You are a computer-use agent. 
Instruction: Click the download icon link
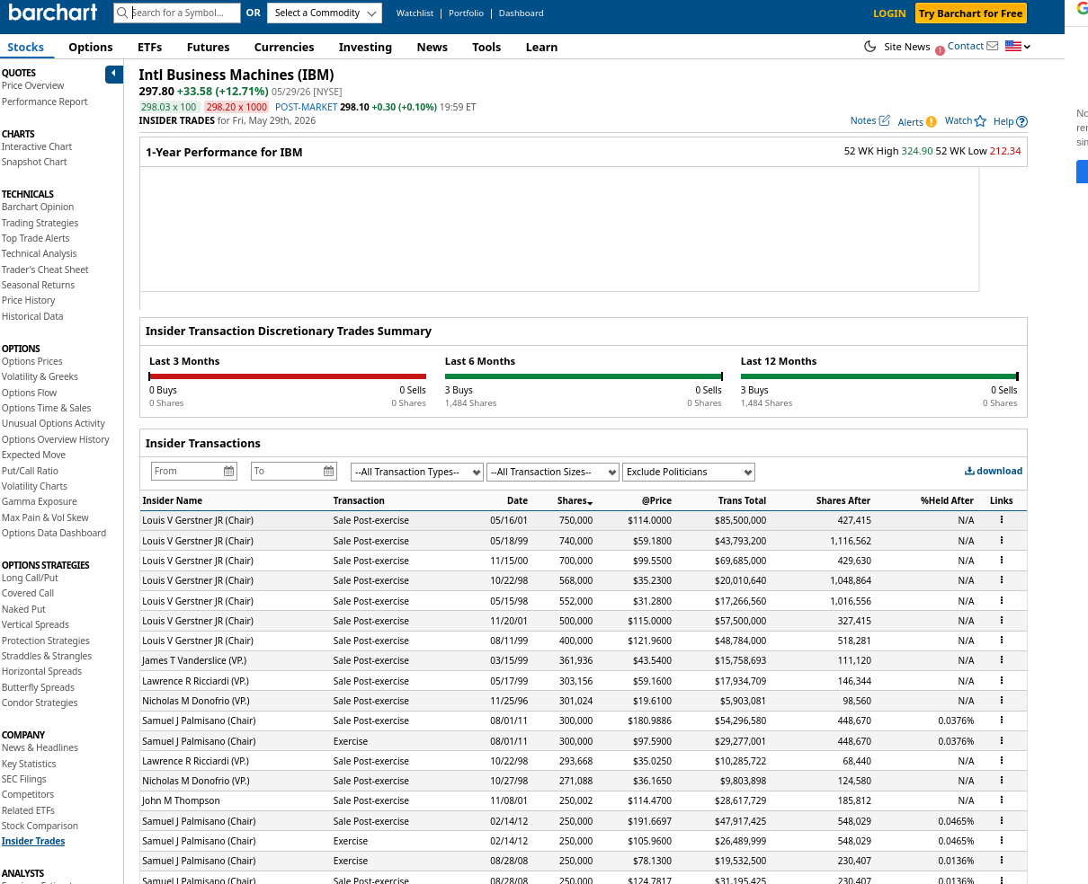pyautogui.click(x=994, y=471)
